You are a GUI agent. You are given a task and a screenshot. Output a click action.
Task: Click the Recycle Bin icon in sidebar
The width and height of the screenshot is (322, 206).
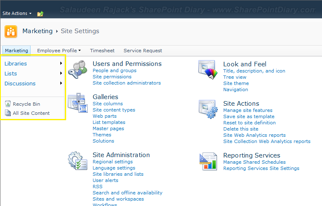pyautogui.click(x=8, y=104)
